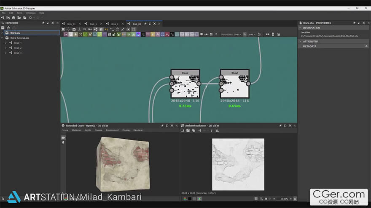Expand the Brick_2 graph entry
Viewport: 371px width, 208px height.
pyautogui.click(x=6, y=48)
